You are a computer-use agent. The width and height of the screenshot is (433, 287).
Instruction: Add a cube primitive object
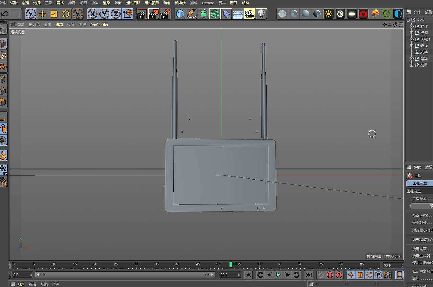pos(180,14)
